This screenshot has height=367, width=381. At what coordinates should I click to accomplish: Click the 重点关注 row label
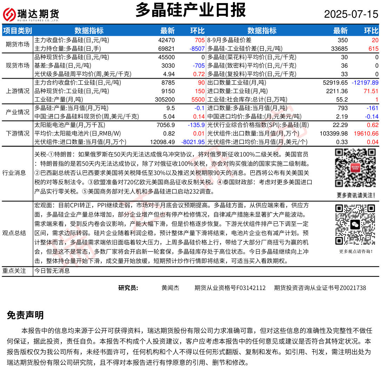point(14,271)
